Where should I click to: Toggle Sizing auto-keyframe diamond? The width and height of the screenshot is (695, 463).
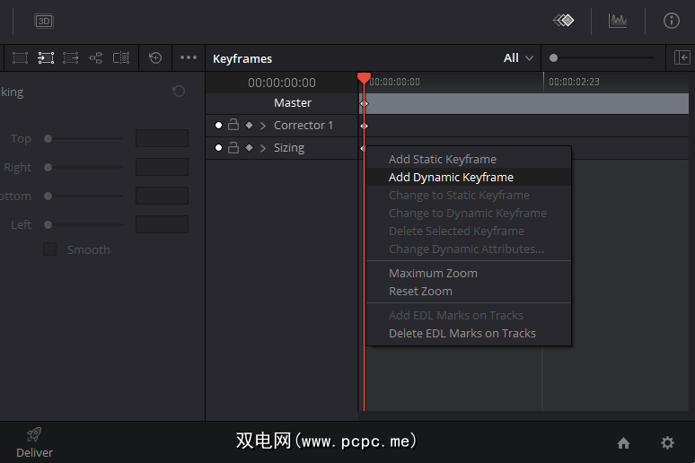point(249,148)
